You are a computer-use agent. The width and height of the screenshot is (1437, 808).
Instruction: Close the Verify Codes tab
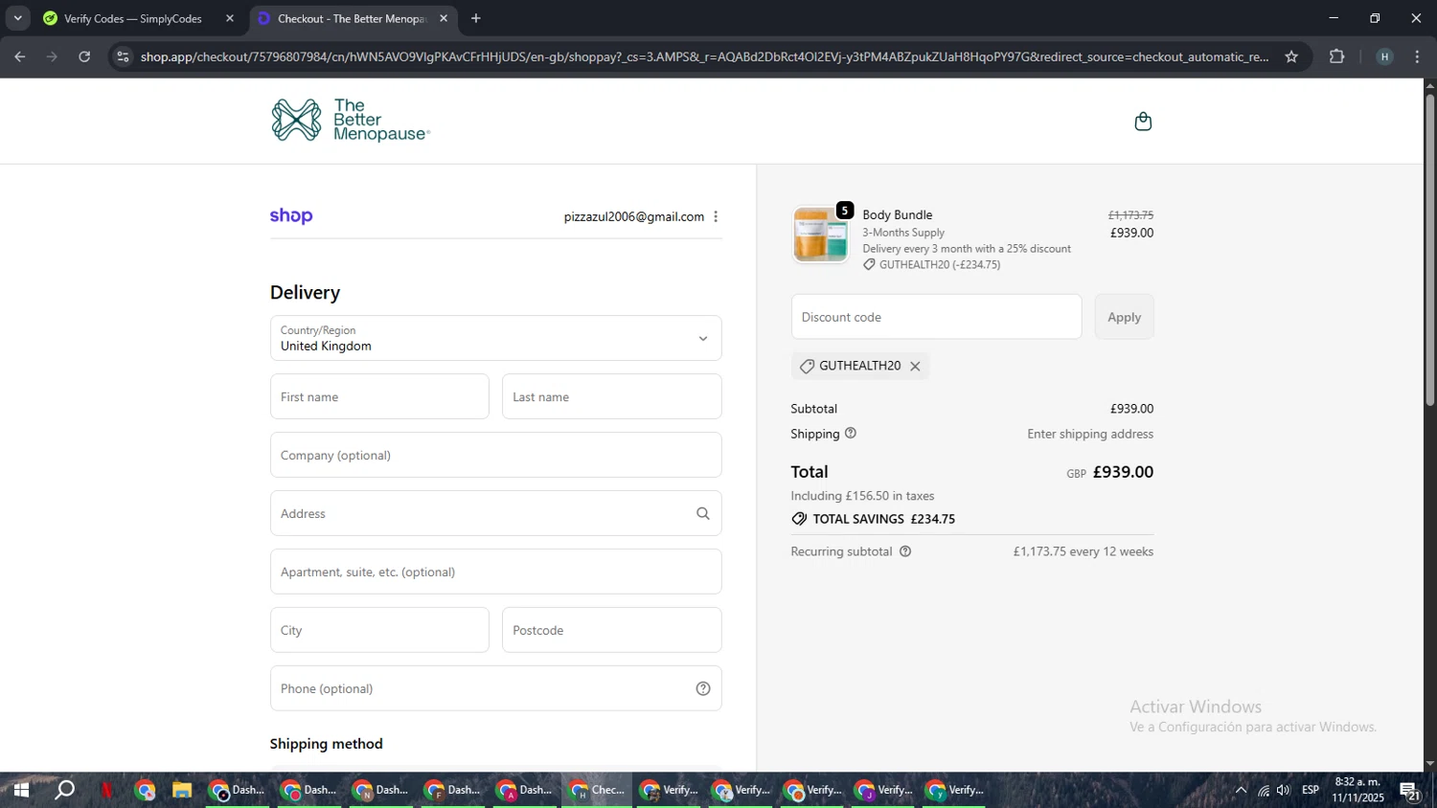[229, 18]
